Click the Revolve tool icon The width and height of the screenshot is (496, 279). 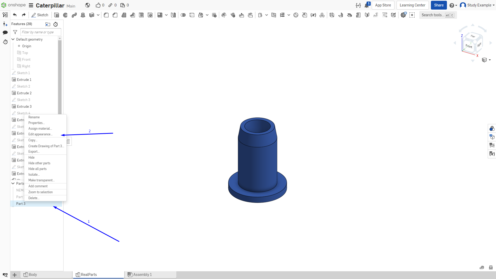tap(65, 15)
